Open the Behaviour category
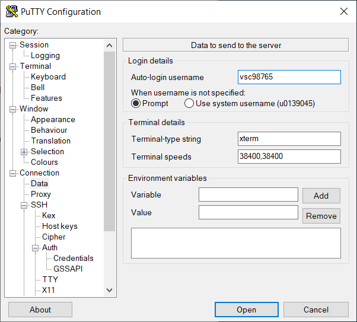 pos(49,130)
